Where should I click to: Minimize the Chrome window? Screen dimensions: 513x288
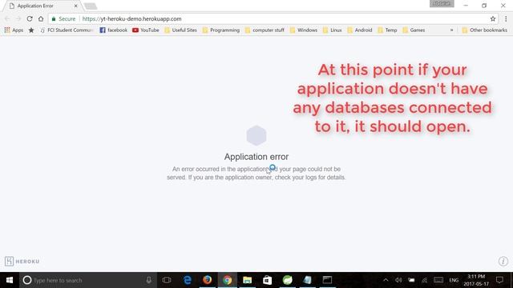[x=466, y=6]
